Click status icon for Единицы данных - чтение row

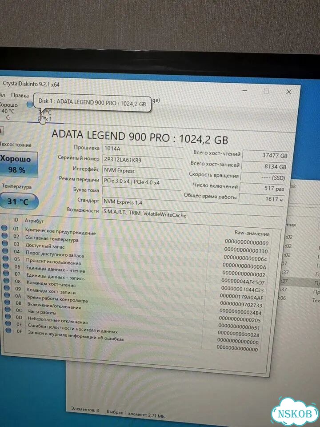6,266
